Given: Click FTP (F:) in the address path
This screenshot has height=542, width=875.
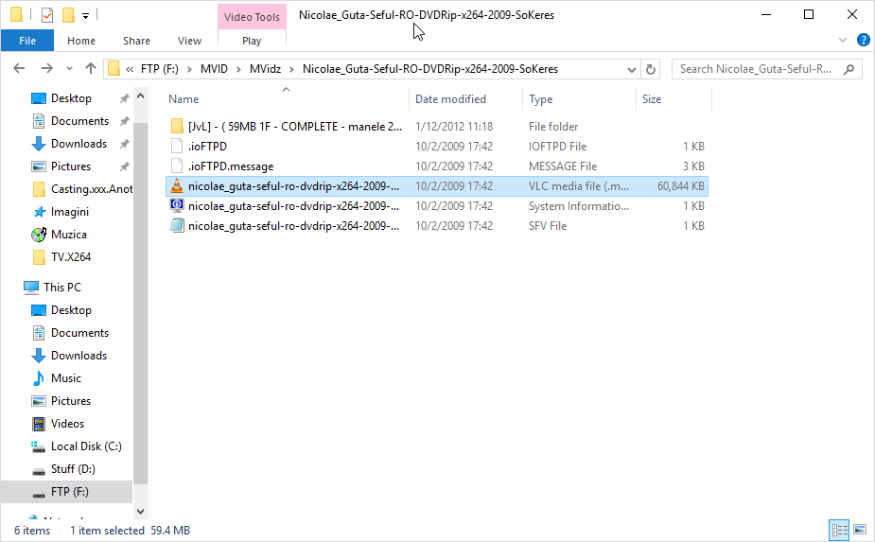Looking at the screenshot, I should 160,69.
